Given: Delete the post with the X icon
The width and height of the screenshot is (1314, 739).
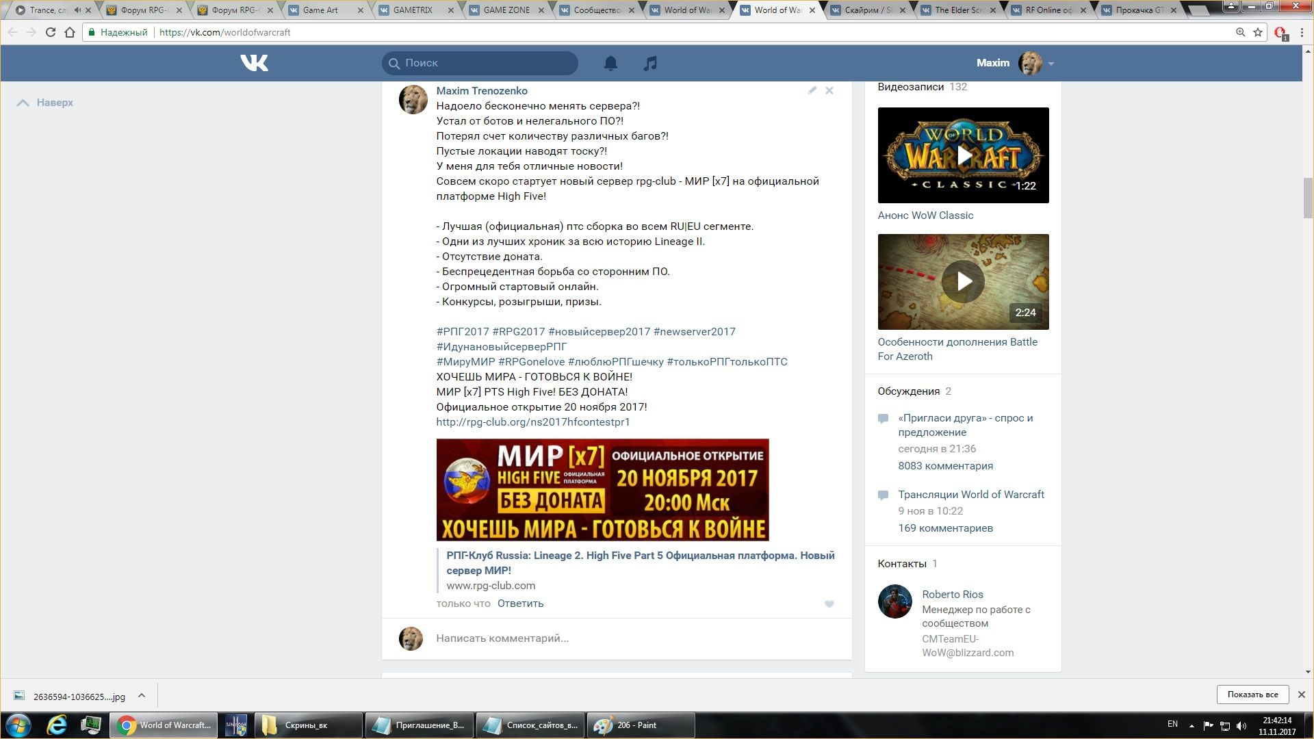Looking at the screenshot, I should (x=829, y=90).
